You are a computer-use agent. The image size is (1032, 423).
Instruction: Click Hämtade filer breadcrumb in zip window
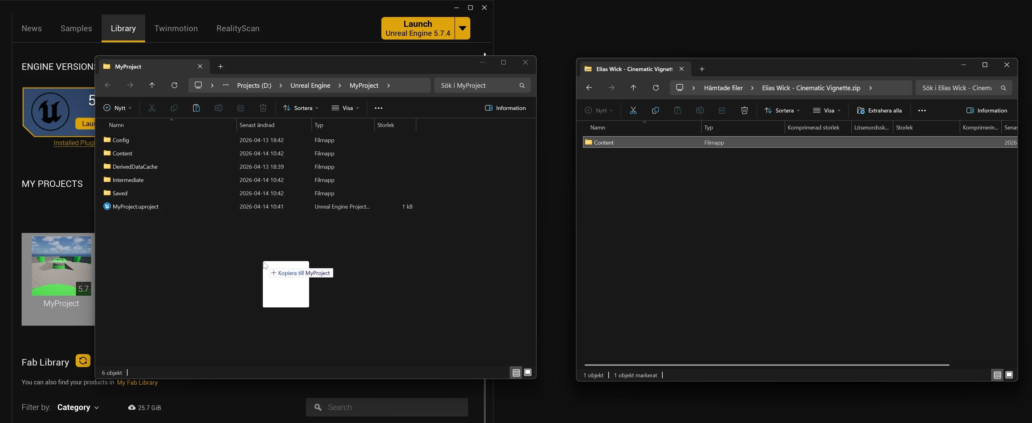723,88
